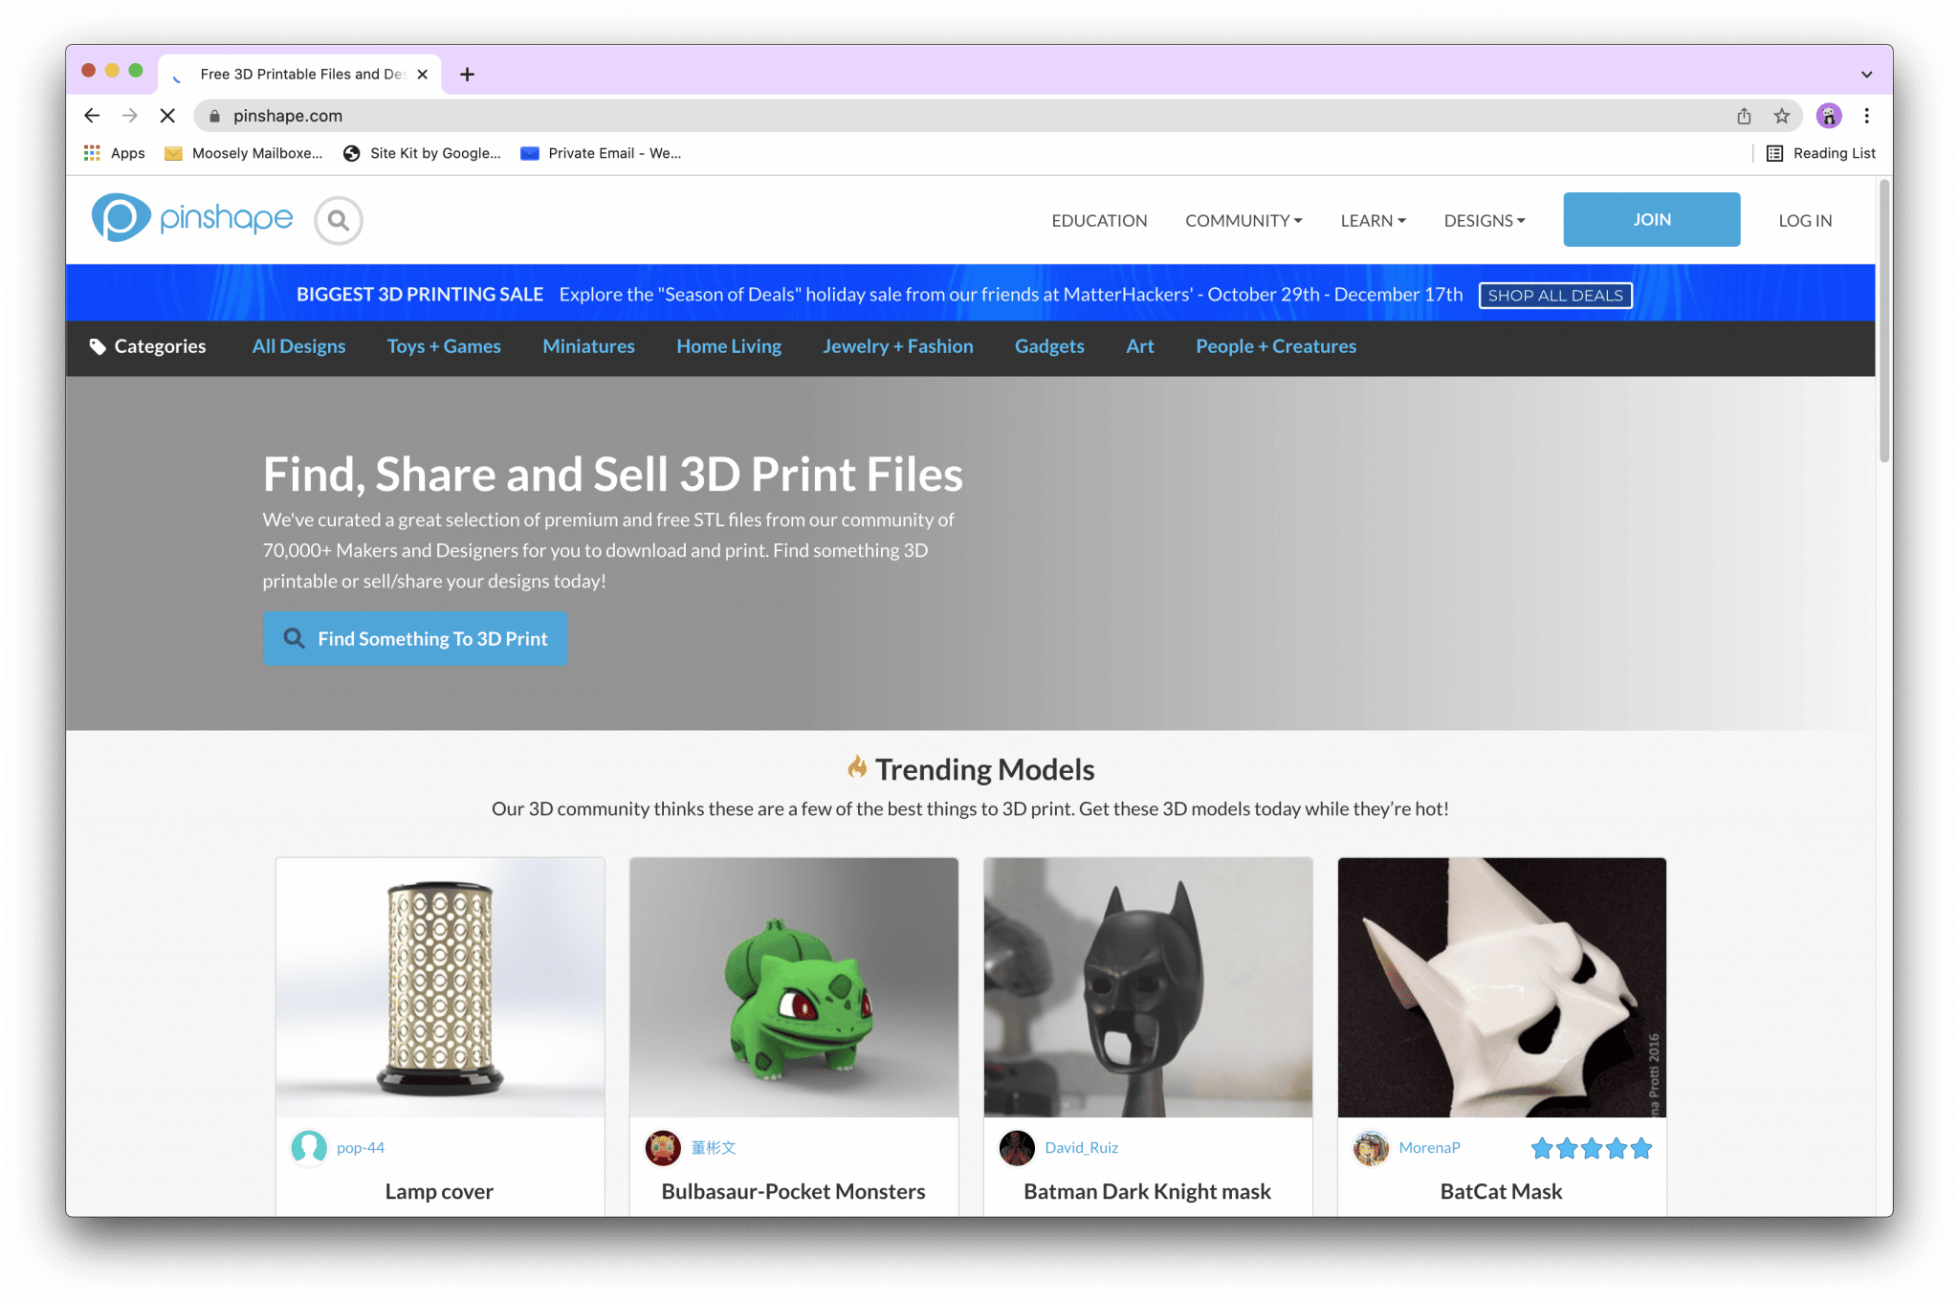The height and width of the screenshot is (1304, 1959).
Task: Open Site Kit by Google bookmark
Action: tap(422, 153)
